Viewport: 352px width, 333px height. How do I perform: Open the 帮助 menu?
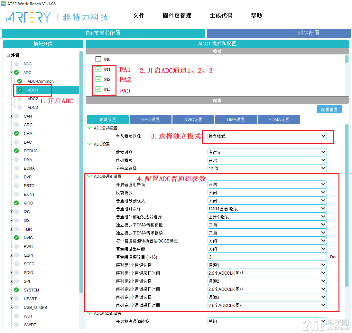256,15
